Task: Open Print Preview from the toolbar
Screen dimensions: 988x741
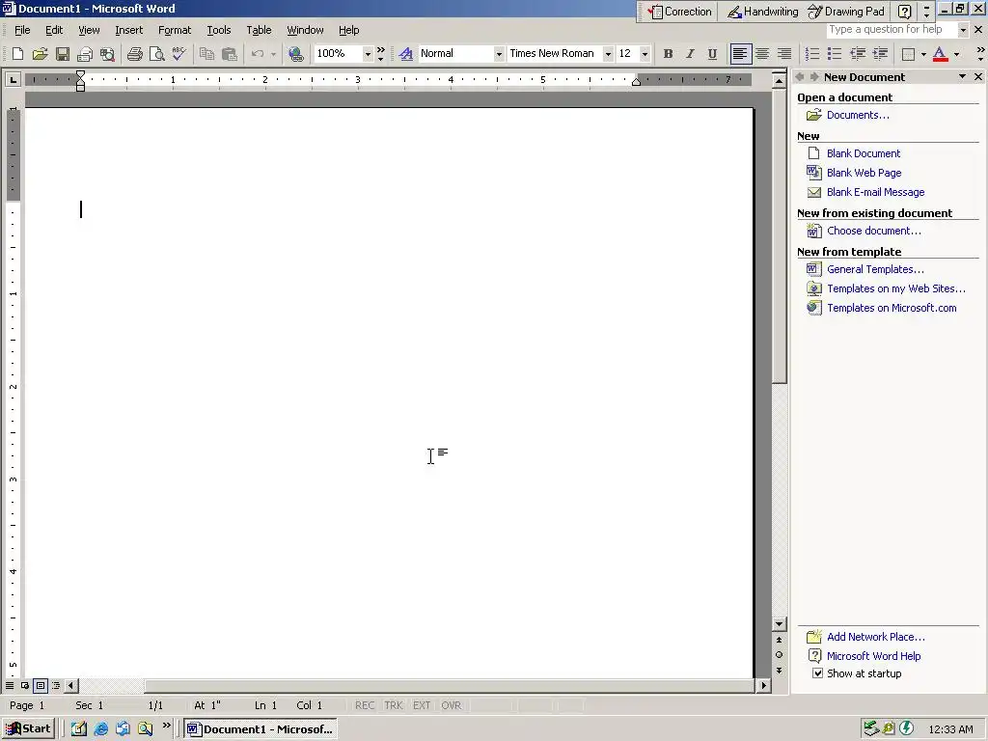Action: click(x=156, y=54)
